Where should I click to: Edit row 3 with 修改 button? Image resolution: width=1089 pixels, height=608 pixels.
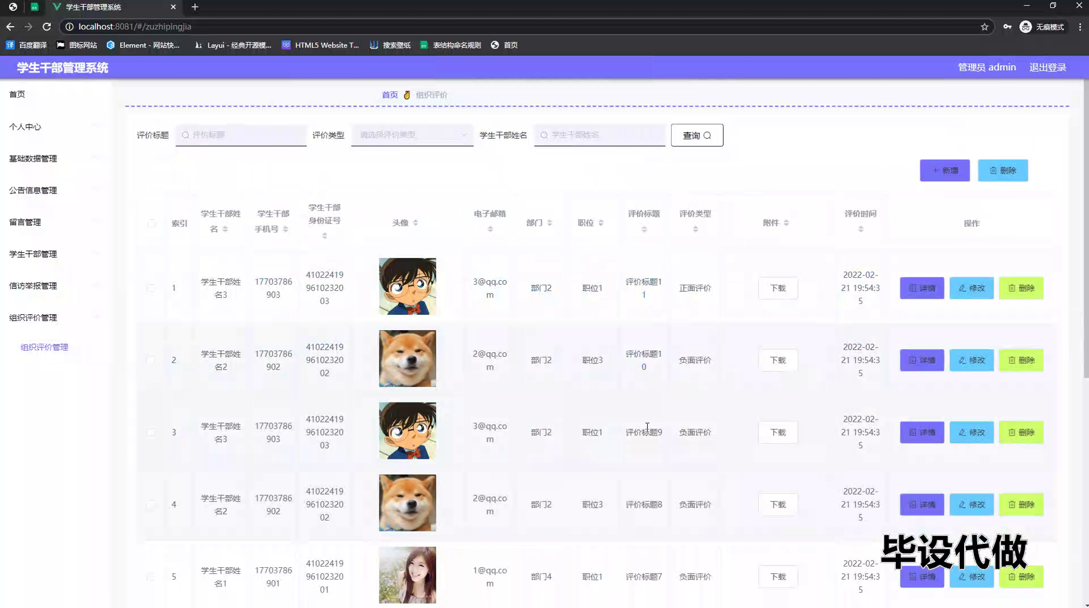(x=972, y=432)
